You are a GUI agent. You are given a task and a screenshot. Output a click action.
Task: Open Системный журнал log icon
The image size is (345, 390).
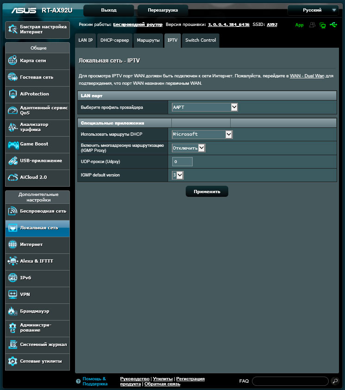13,344
